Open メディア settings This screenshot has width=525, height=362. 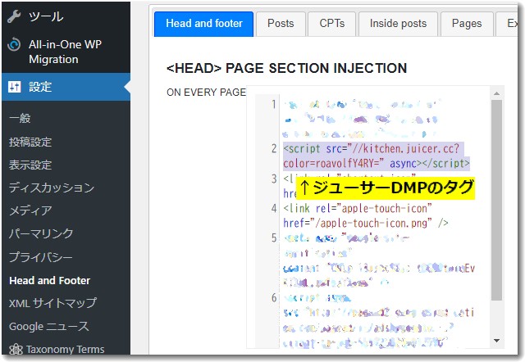click(x=30, y=210)
